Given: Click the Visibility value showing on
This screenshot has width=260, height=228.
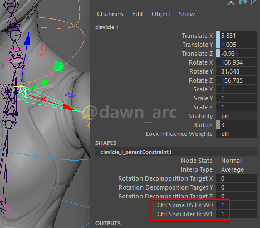Looking at the screenshot, I should coord(237,116).
